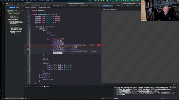The image size is (179, 100).
Task: Open the FlameView.swift tab
Action: pyautogui.click(x=130, y=6)
